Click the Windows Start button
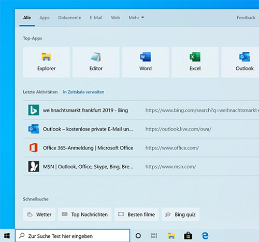Screen dimensions: 259x242 click(x=7, y=236)
